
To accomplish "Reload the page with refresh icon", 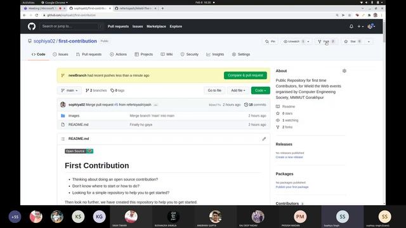I will click(x=37, y=15).
